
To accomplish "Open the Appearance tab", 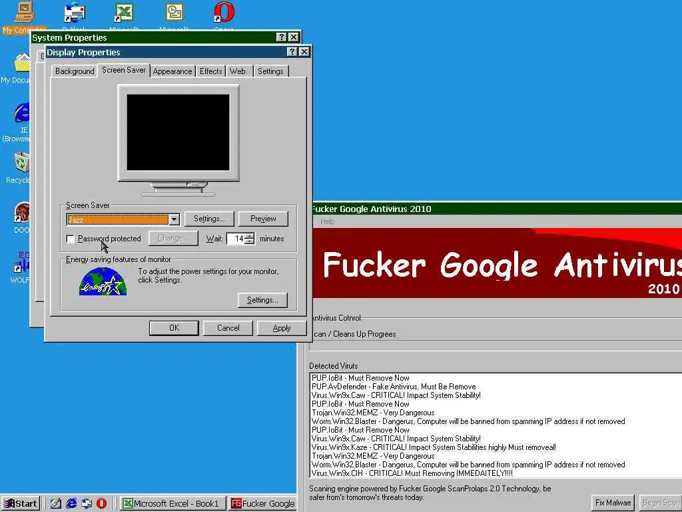I will [x=172, y=71].
